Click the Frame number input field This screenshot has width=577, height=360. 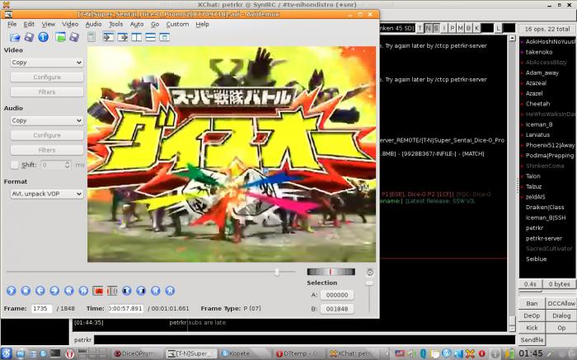click(41, 308)
